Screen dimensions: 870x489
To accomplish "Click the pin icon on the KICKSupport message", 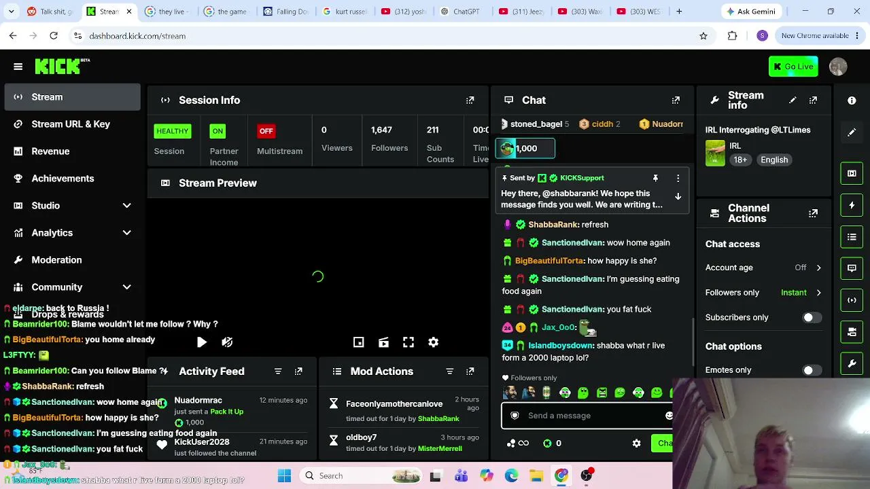I will pos(655,178).
